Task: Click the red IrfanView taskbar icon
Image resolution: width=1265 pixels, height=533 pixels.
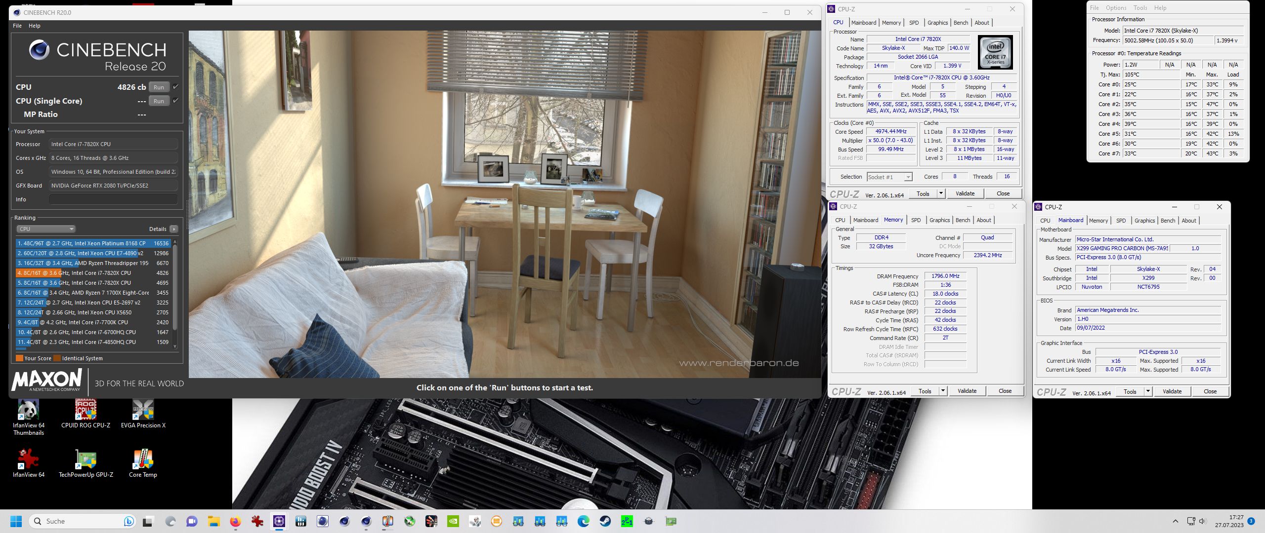Action: (257, 521)
